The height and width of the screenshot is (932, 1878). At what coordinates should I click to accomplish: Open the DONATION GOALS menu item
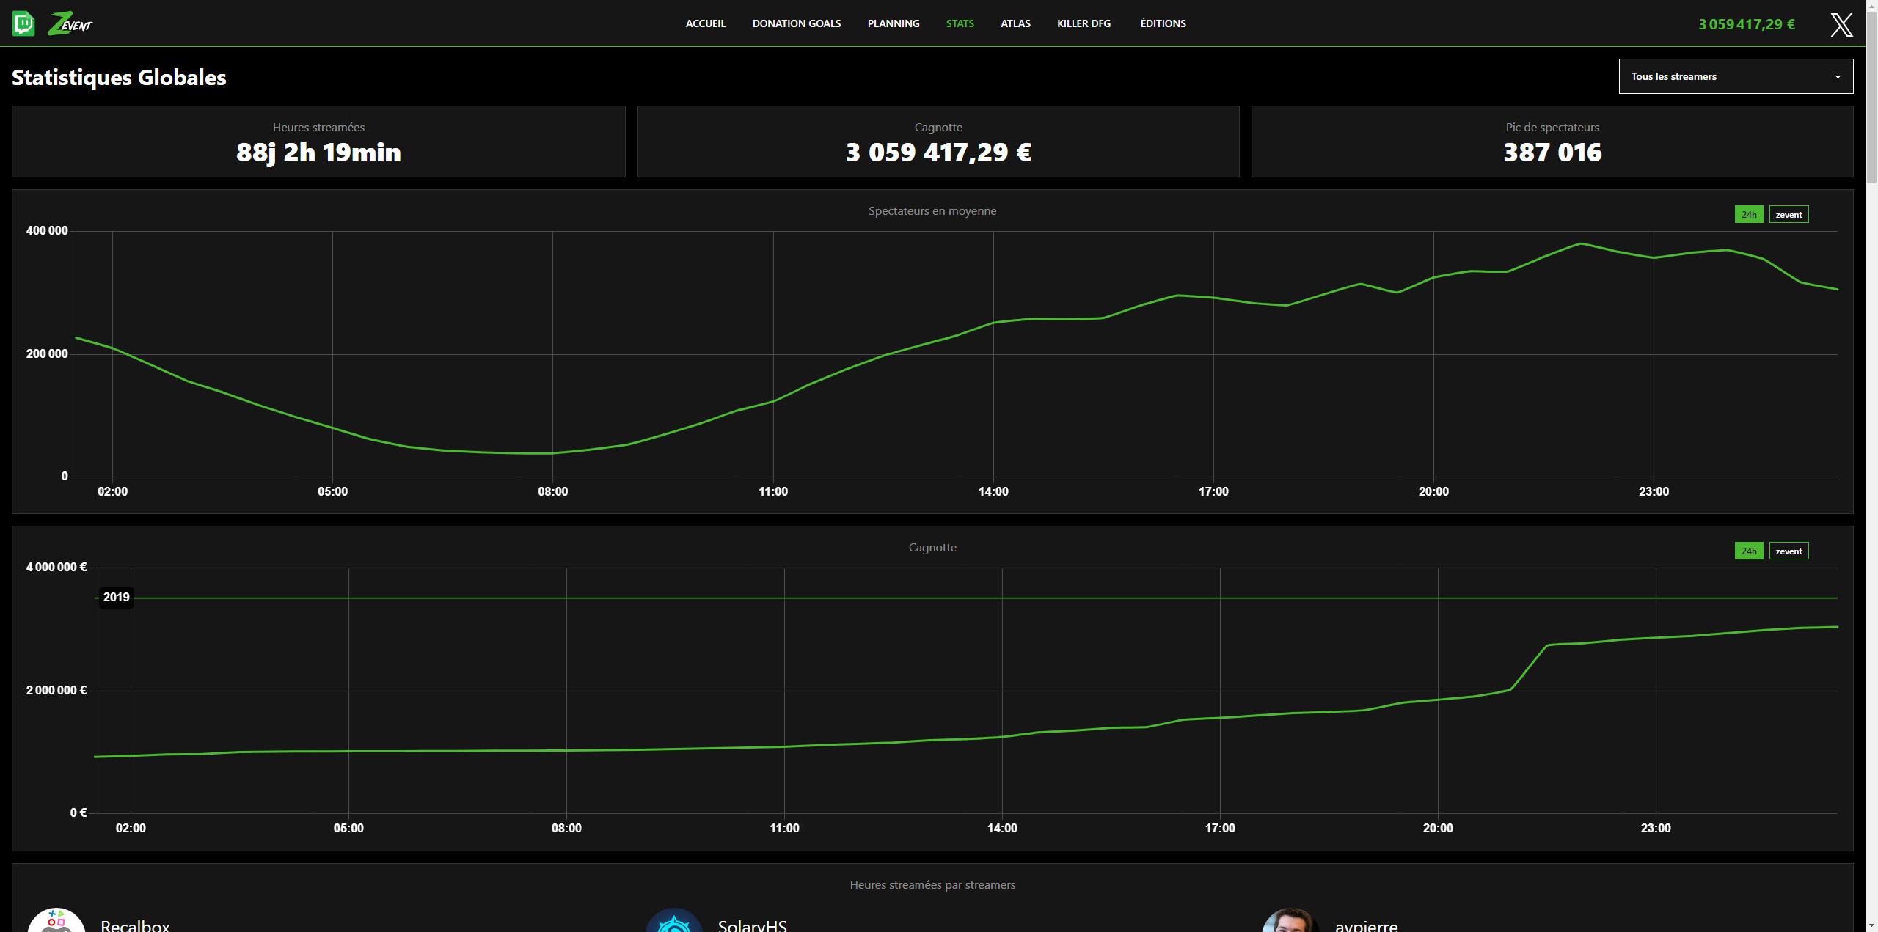[797, 23]
